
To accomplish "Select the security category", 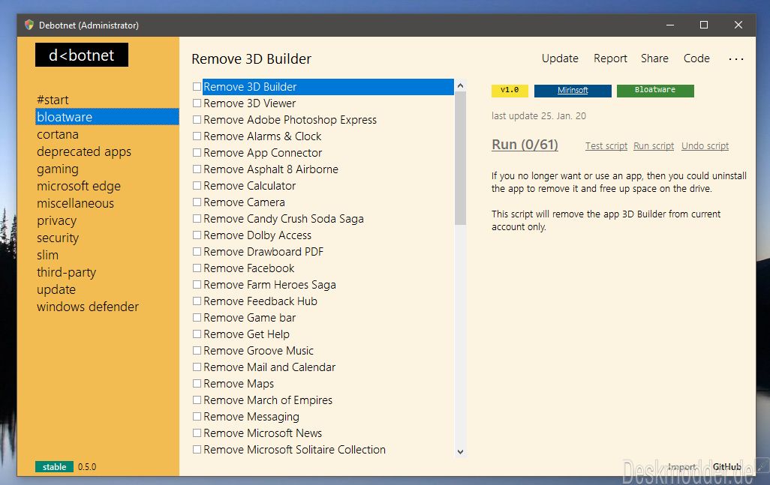I will 58,238.
